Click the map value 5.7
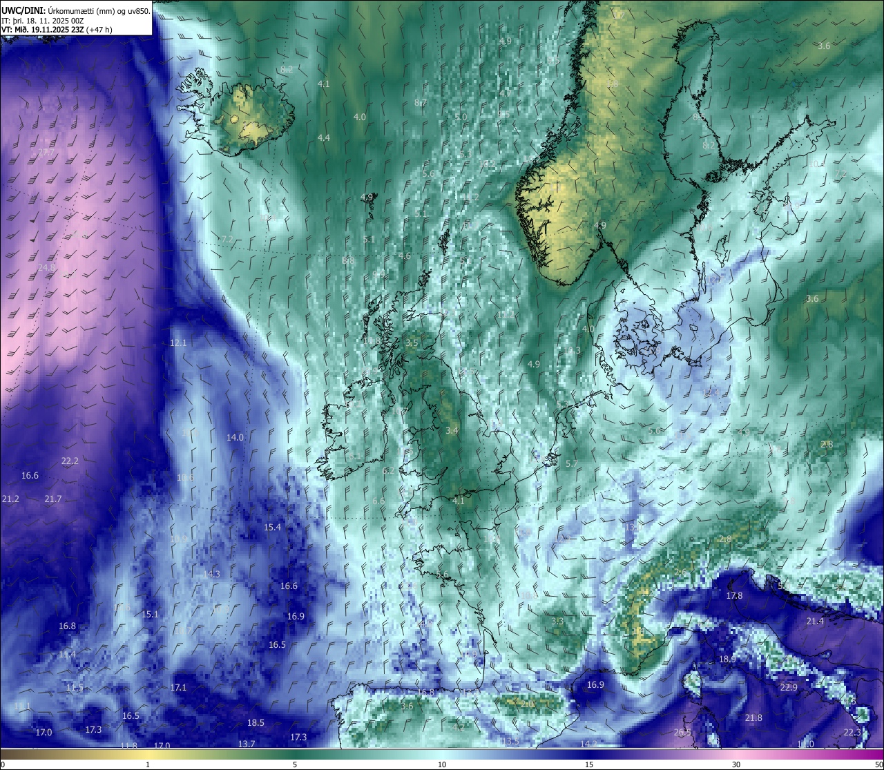The width and height of the screenshot is (884, 770). (571, 463)
